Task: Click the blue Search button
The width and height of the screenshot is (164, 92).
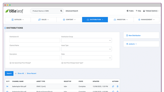Action: (x=9, y=73)
